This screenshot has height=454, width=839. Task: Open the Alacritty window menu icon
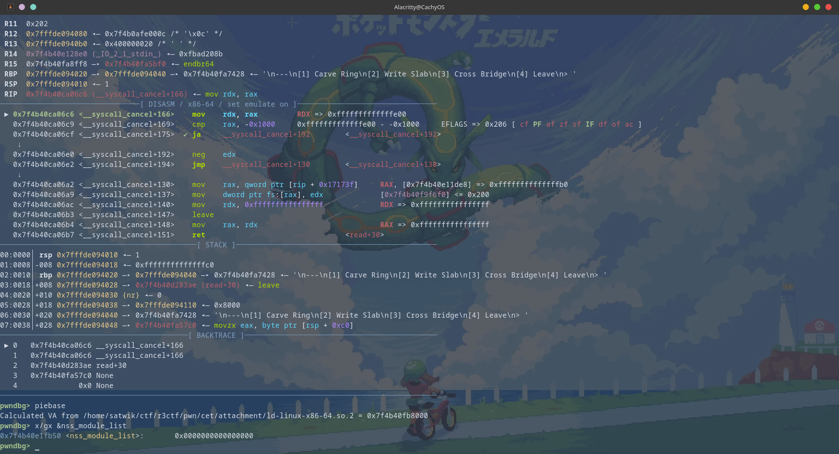(x=10, y=7)
